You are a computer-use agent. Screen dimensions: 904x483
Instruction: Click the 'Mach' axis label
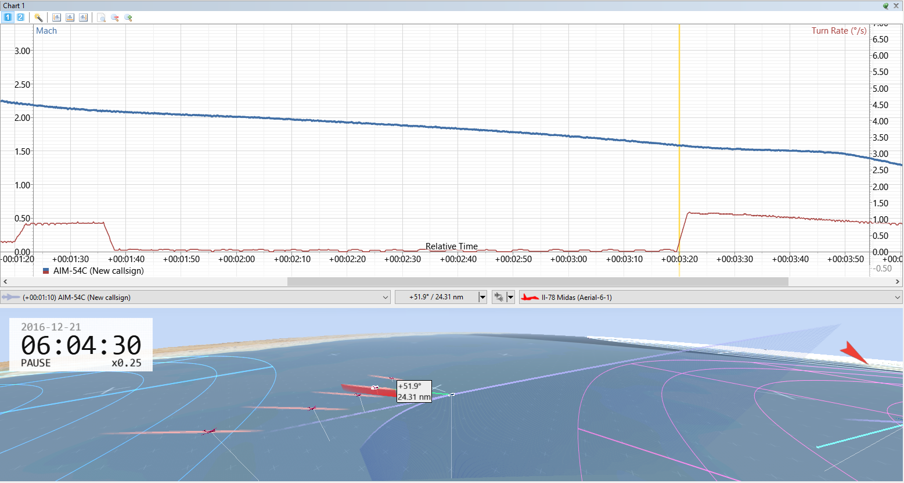pyautogui.click(x=46, y=31)
